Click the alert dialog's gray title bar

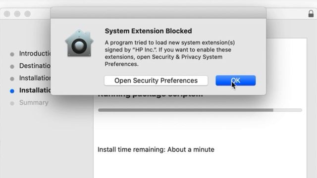(x=158, y=13)
